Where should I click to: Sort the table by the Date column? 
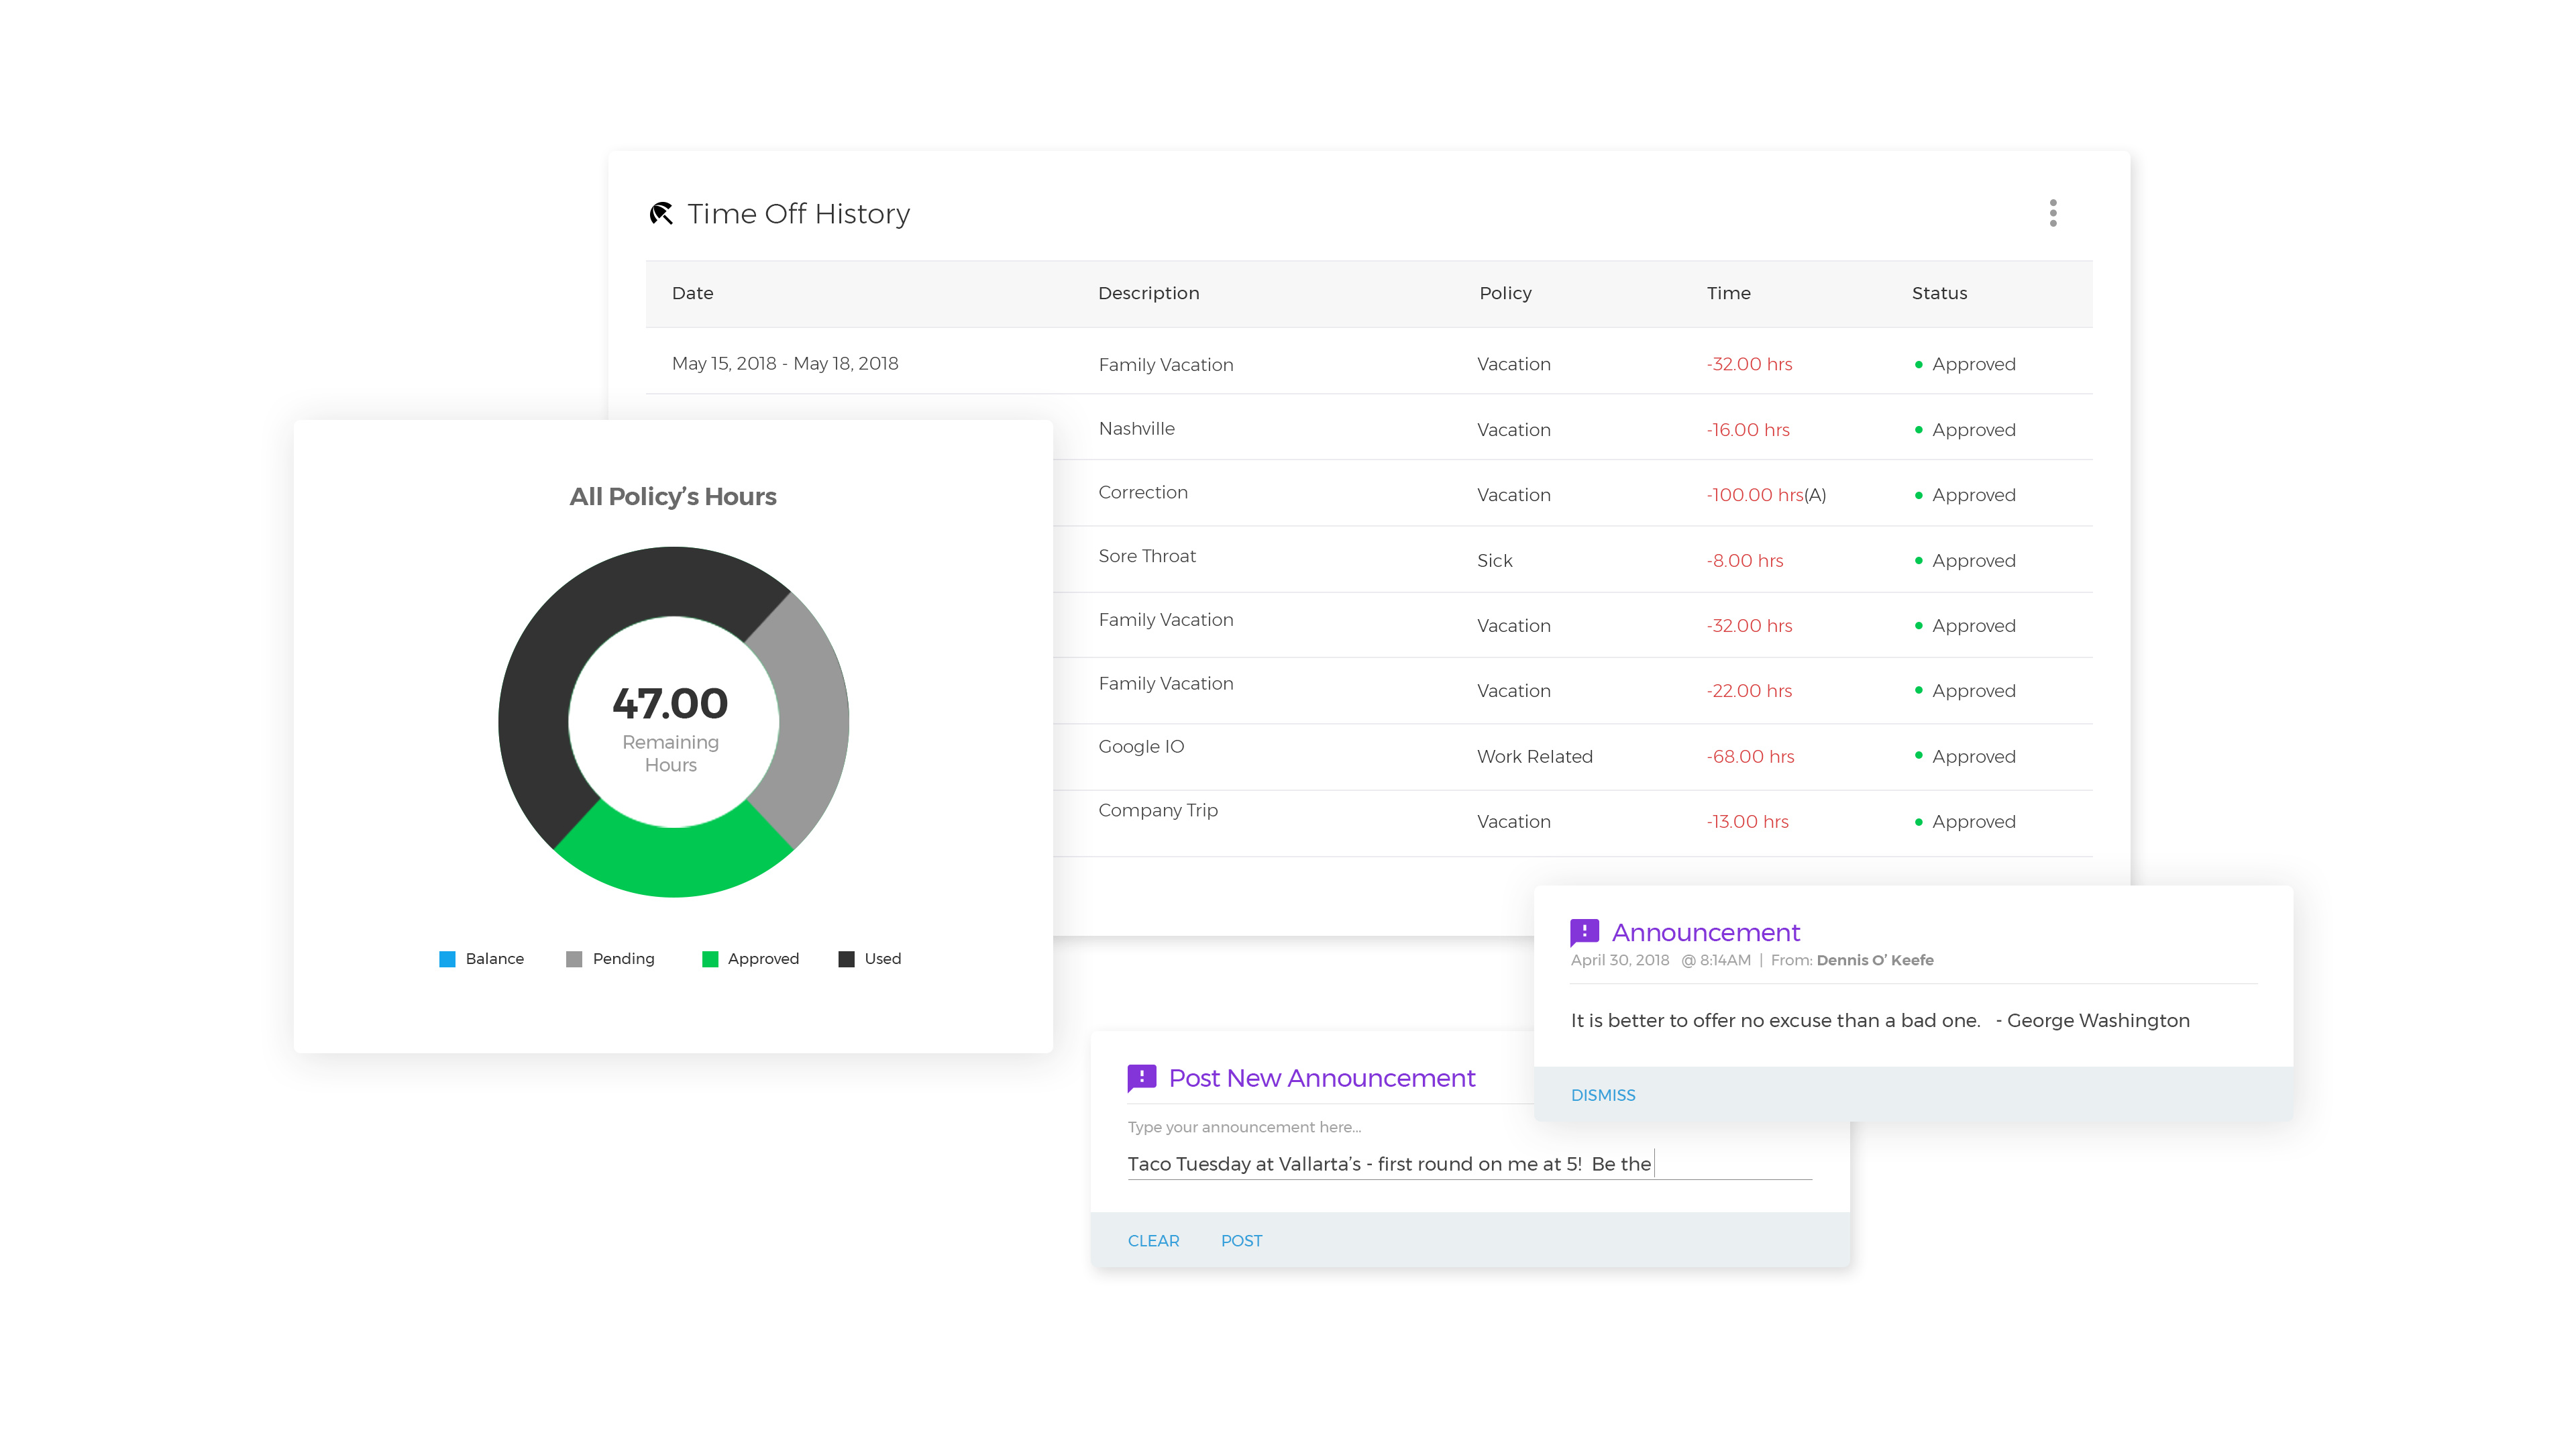[x=692, y=293]
